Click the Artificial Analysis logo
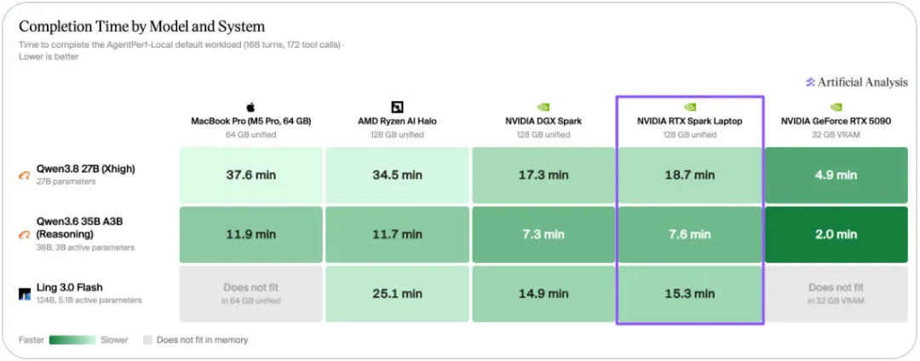 point(857,83)
